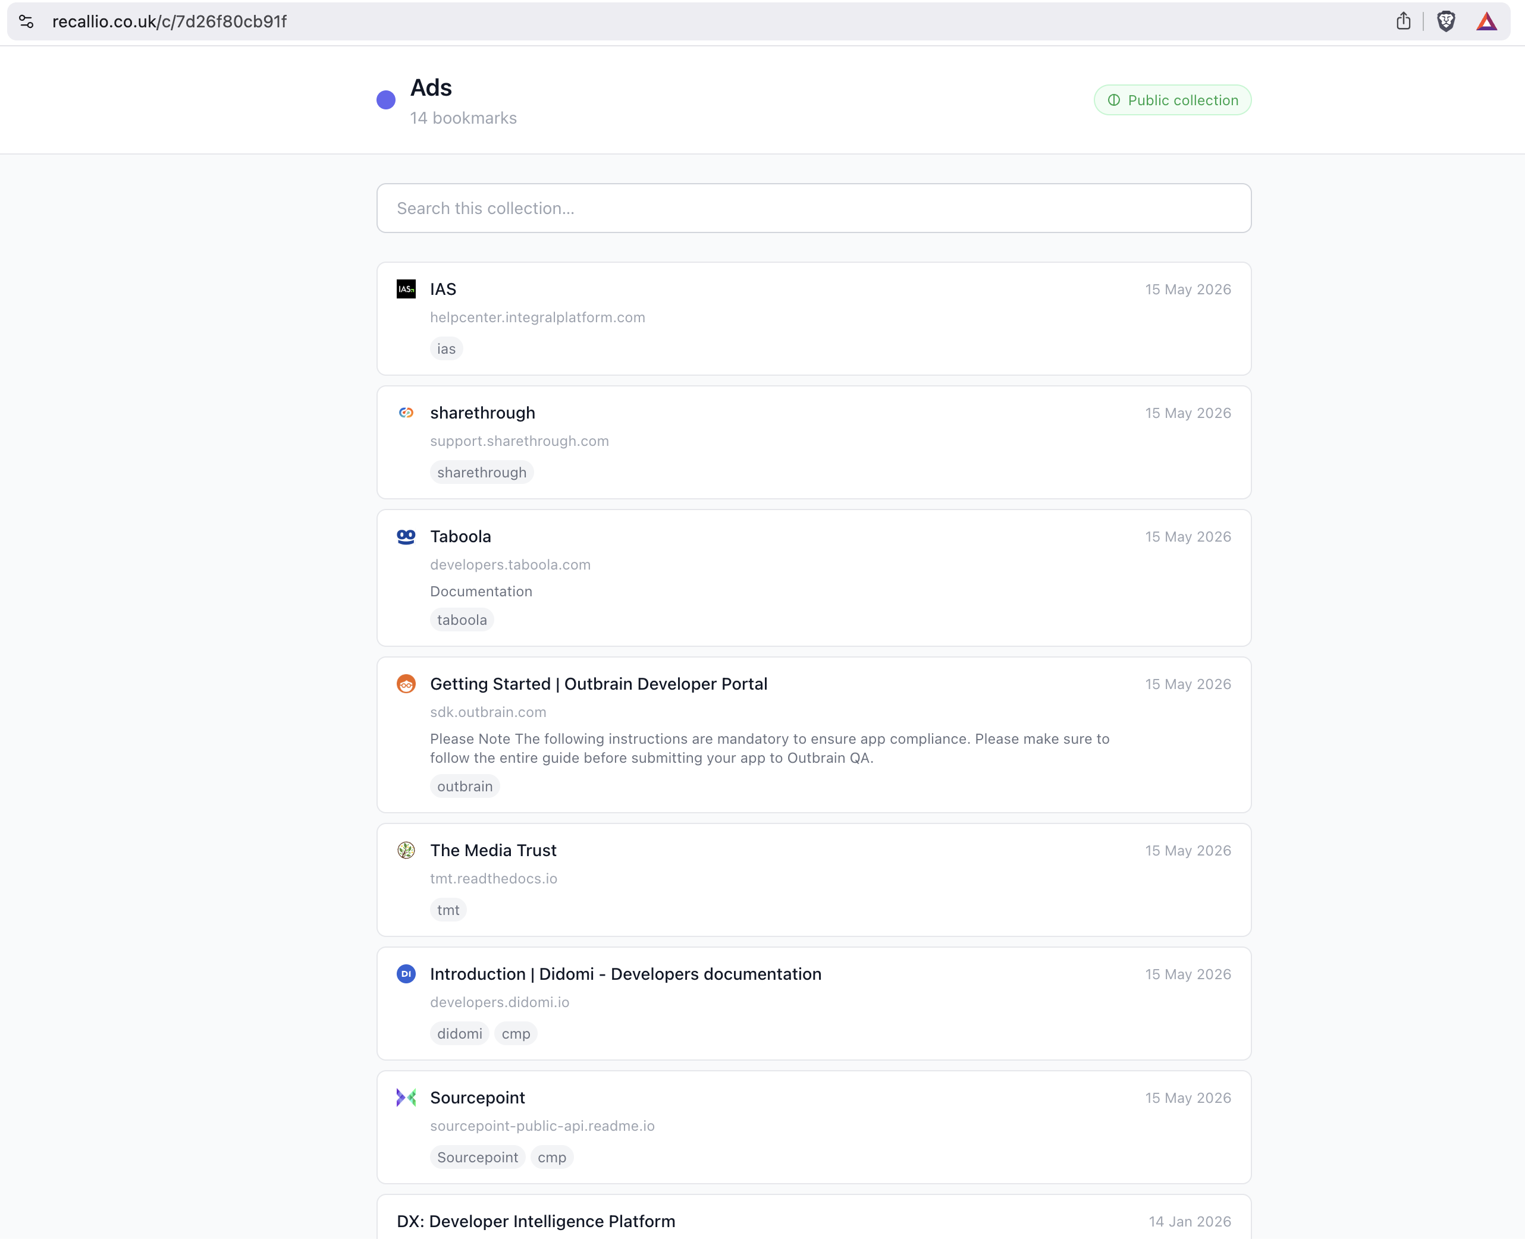
Task: Click helpcenter.integralplatform.com URL text
Action: tap(538, 317)
